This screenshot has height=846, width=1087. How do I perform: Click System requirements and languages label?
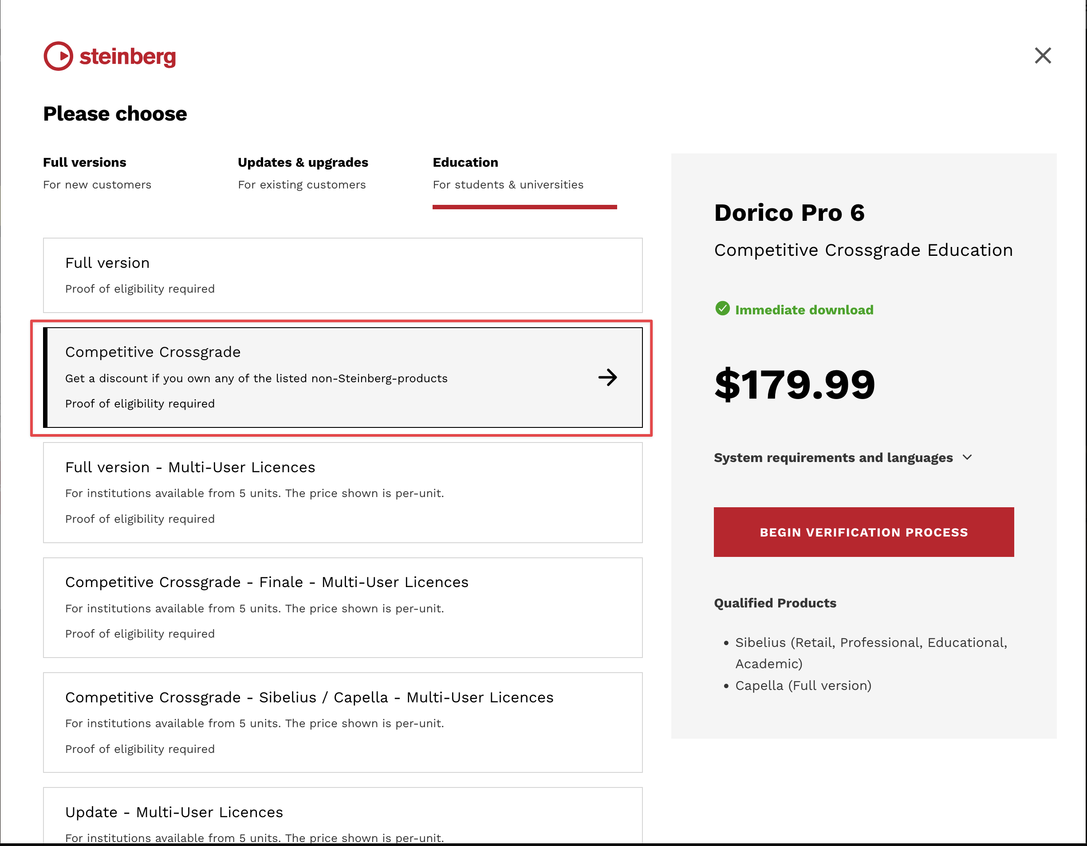coord(833,458)
